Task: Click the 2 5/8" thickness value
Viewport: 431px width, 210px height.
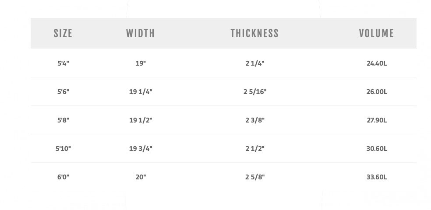Action: click(255, 177)
